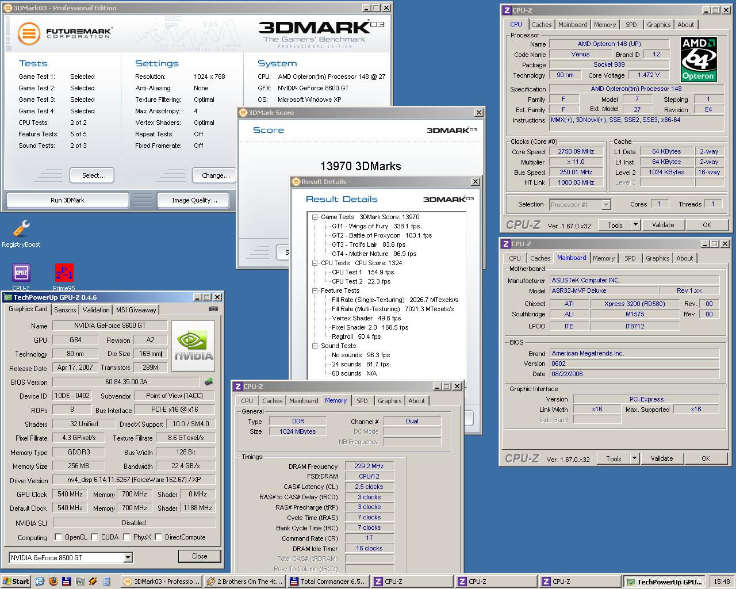Click the system clock showing 15:48
Screen dimensions: 736x589
point(722,582)
